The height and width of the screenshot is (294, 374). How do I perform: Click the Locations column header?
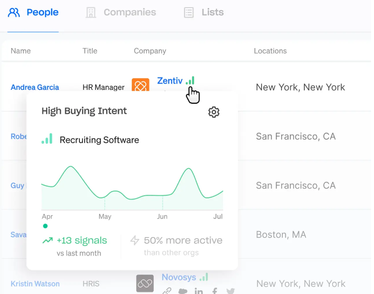(270, 51)
